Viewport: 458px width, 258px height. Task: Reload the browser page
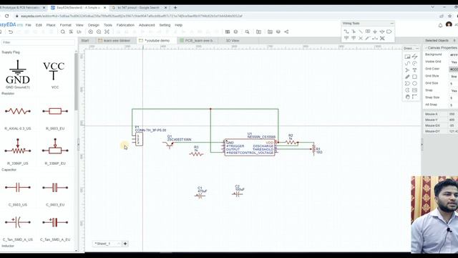pyautogui.click(x=7, y=16)
